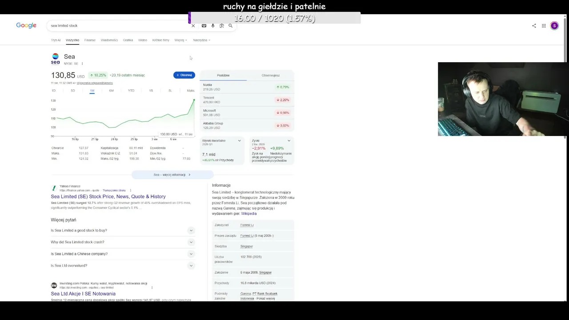Viewport: 569px width, 320px height.
Task: Open the Wyłączenie odpowiedzialności link
Action: (95, 83)
